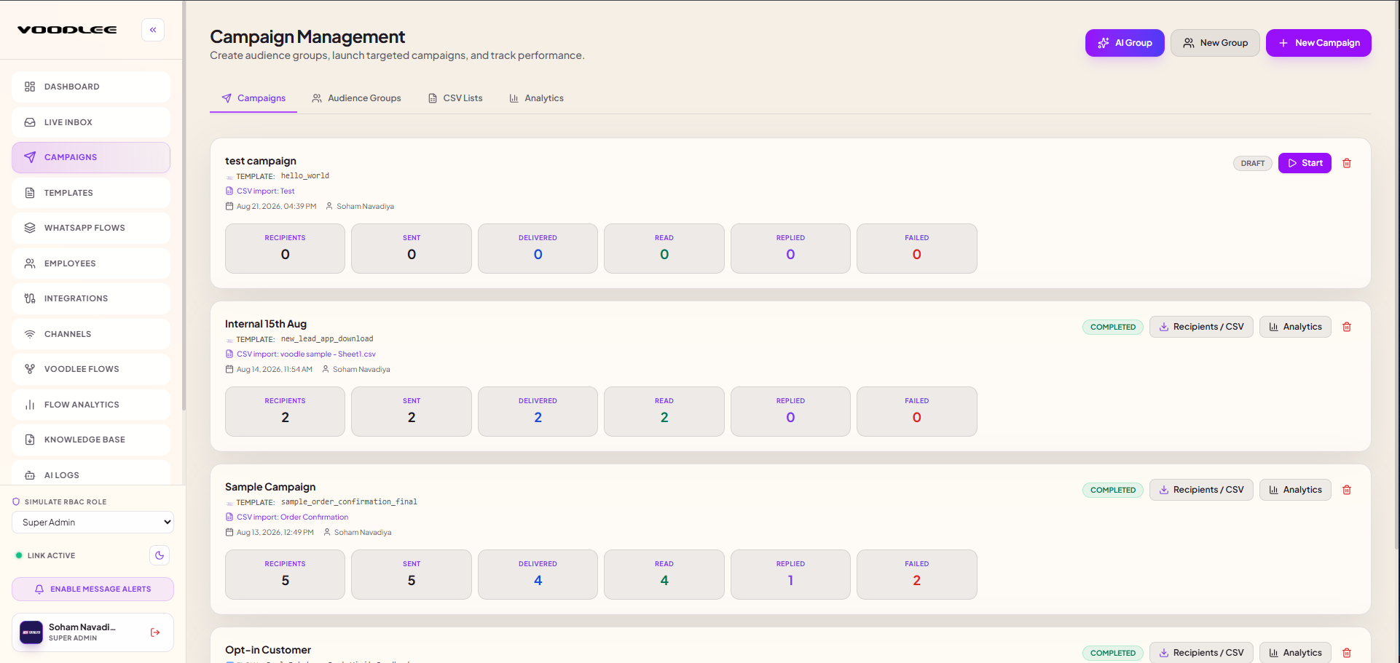Open Knowledge Base in the sidebar
The height and width of the screenshot is (663, 1400).
[x=91, y=440]
